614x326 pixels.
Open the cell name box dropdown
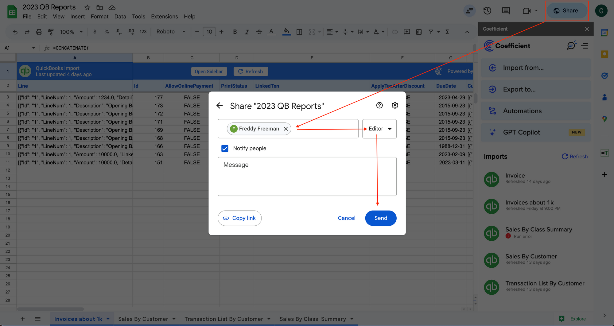(x=33, y=48)
